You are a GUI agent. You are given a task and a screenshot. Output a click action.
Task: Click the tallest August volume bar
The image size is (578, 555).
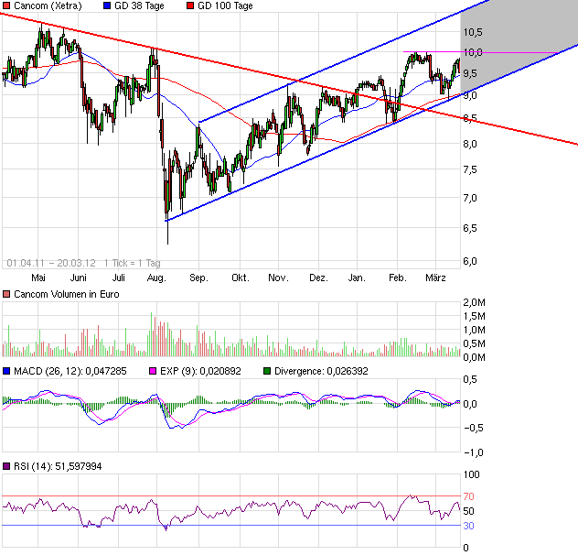pyautogui.click(x=151, y=334)
